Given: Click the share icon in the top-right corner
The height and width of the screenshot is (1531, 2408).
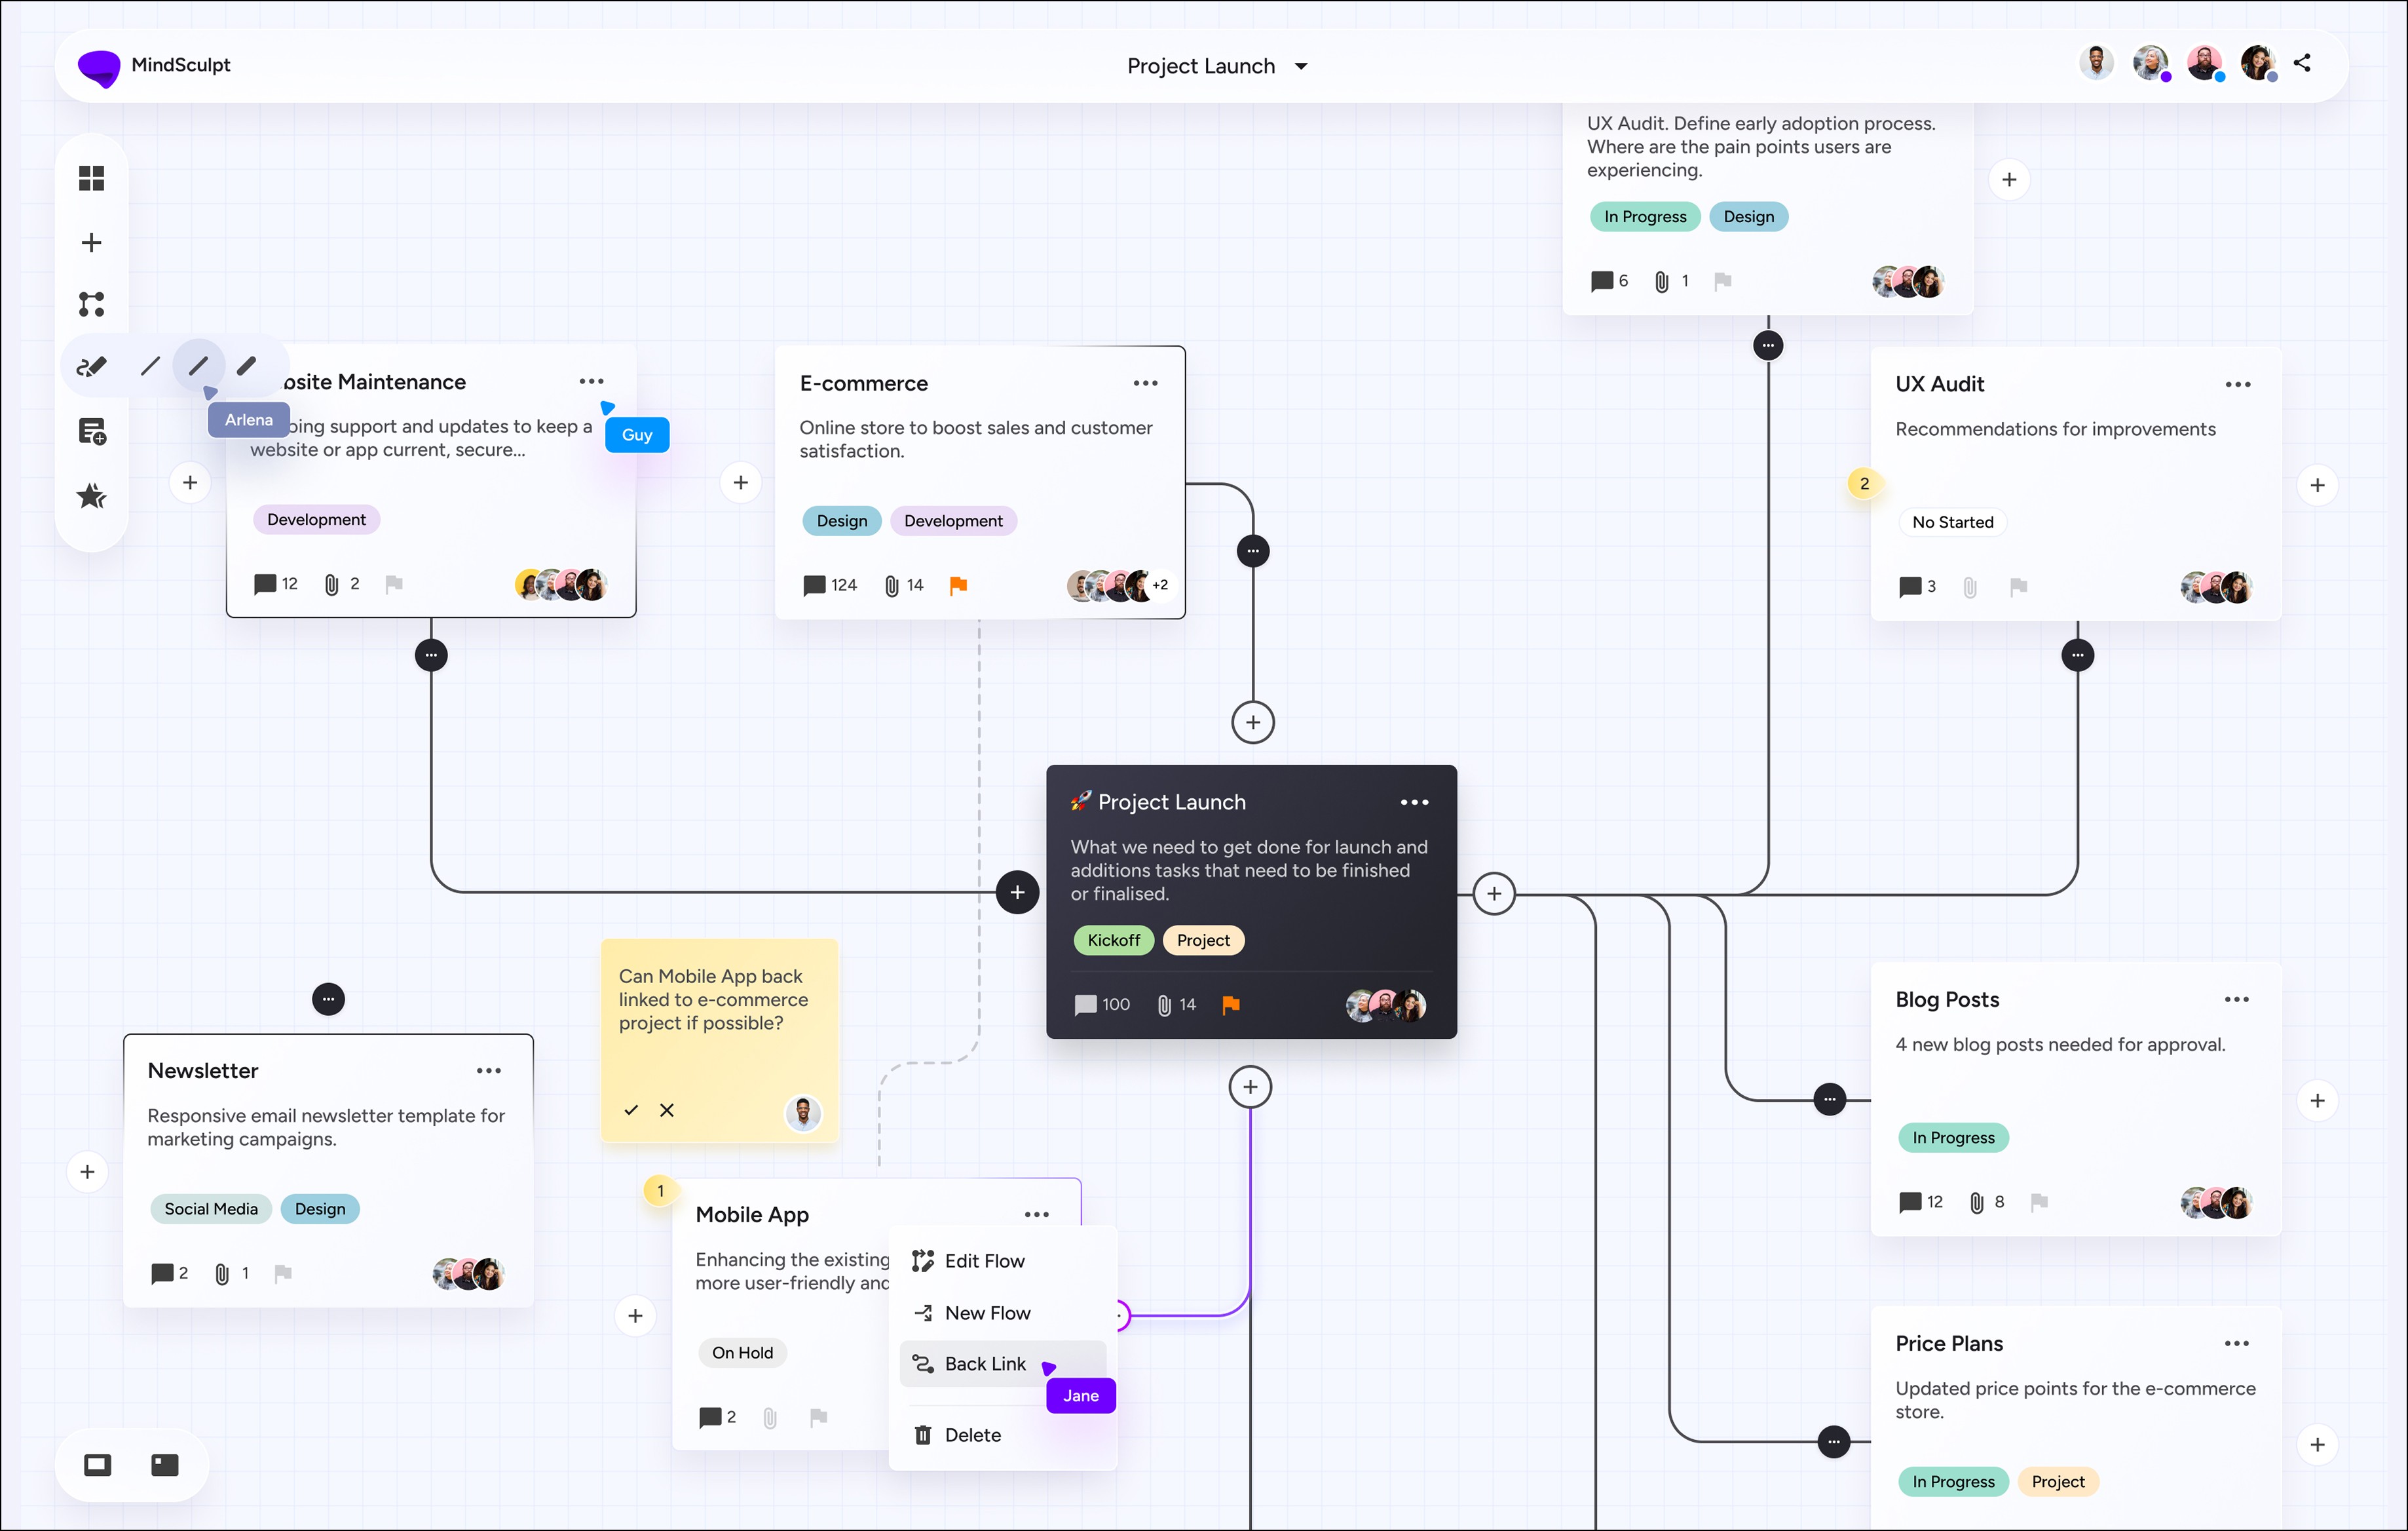Looking at the screenshot, I should [2303, 62].
